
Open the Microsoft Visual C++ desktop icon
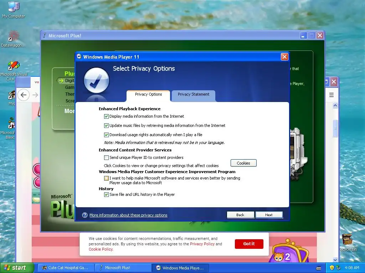tap(14, 71)
